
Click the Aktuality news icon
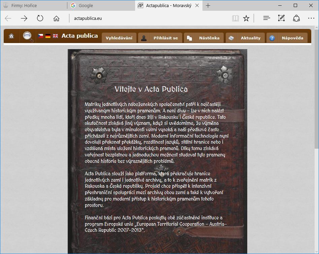click(231, 38)
